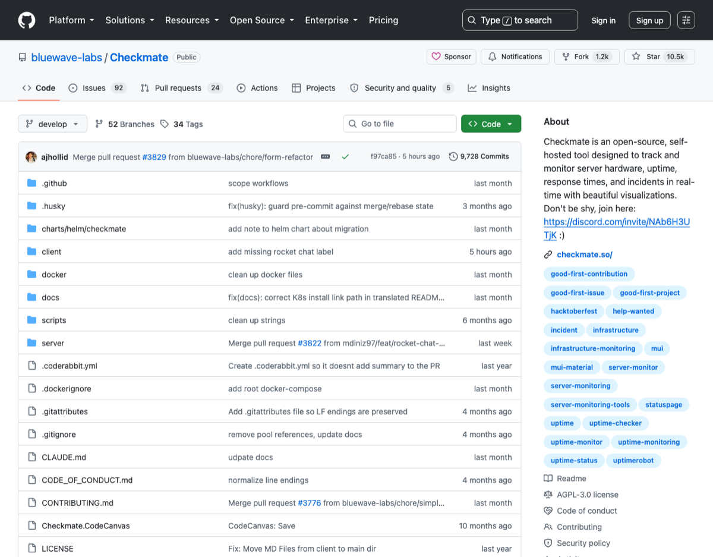Click the Sign up button
The height and width of the screenshot is (557, 713).
pos(649,20)
